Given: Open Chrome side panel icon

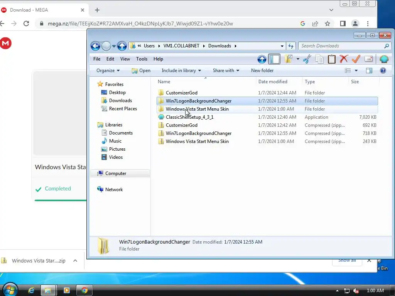Looking at the screenshot, I should (x=343, y=24).
